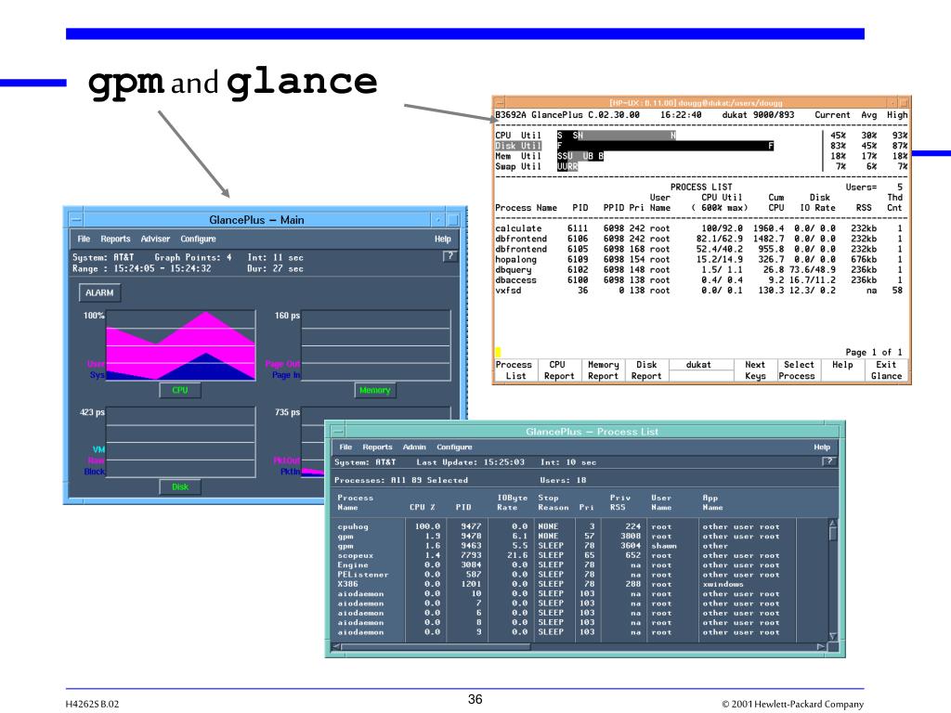
Task: Click the horizontal scrollbar thumb in Process List
Action: (x=436, y=647)
